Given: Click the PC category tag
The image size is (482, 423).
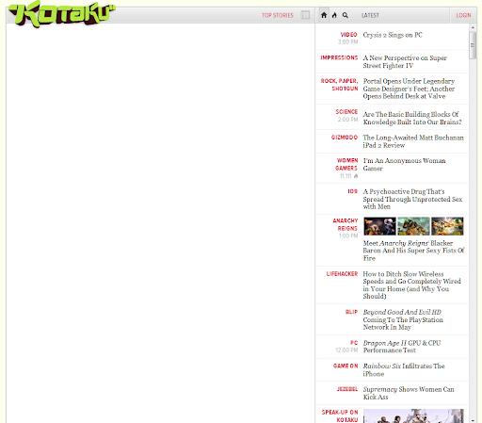Looking at the screenshot, I should click(354, 343).
